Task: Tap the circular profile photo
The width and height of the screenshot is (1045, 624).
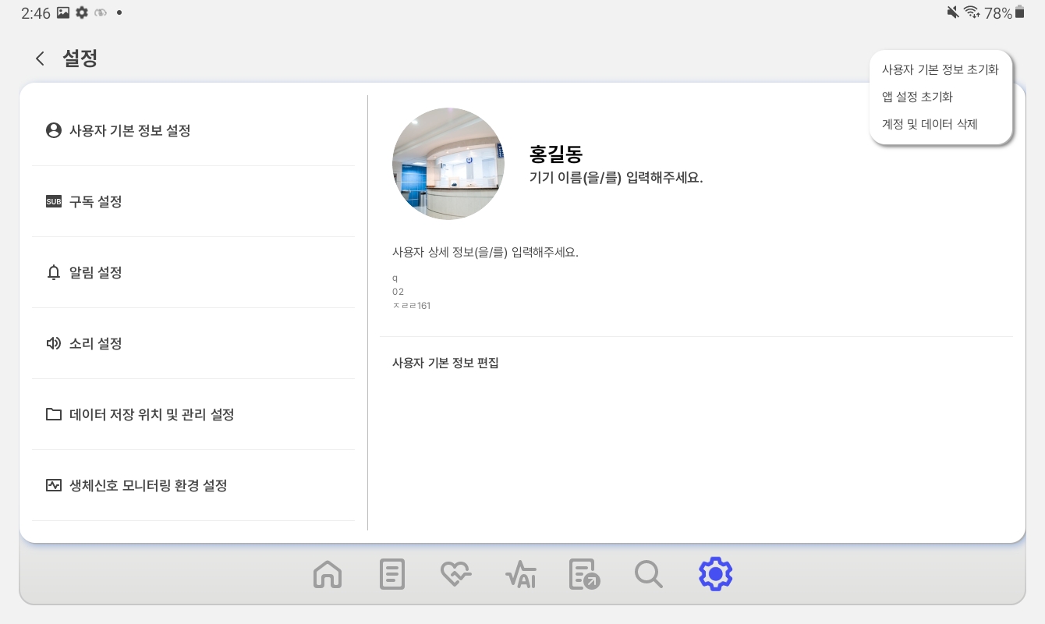Action: pos(448,164)
